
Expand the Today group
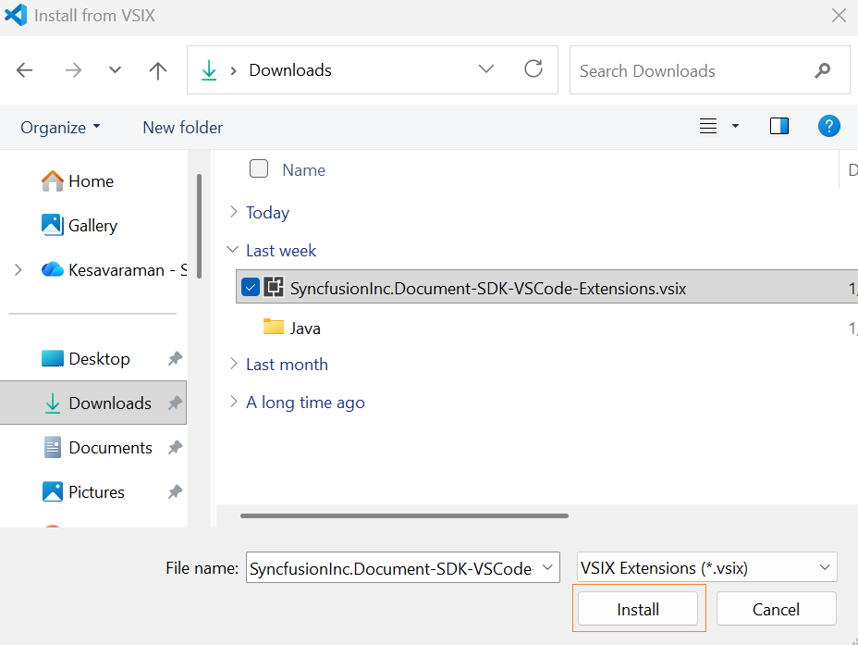234,212
